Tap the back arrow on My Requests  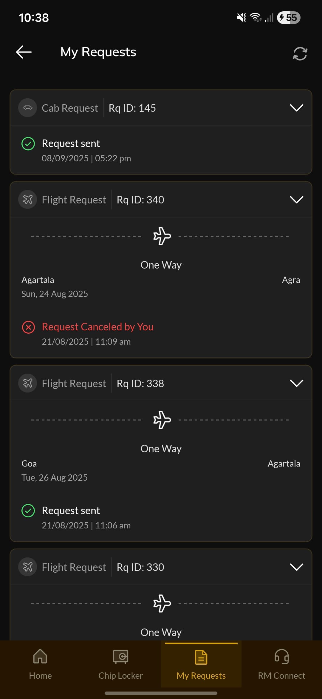pos(23,52)
